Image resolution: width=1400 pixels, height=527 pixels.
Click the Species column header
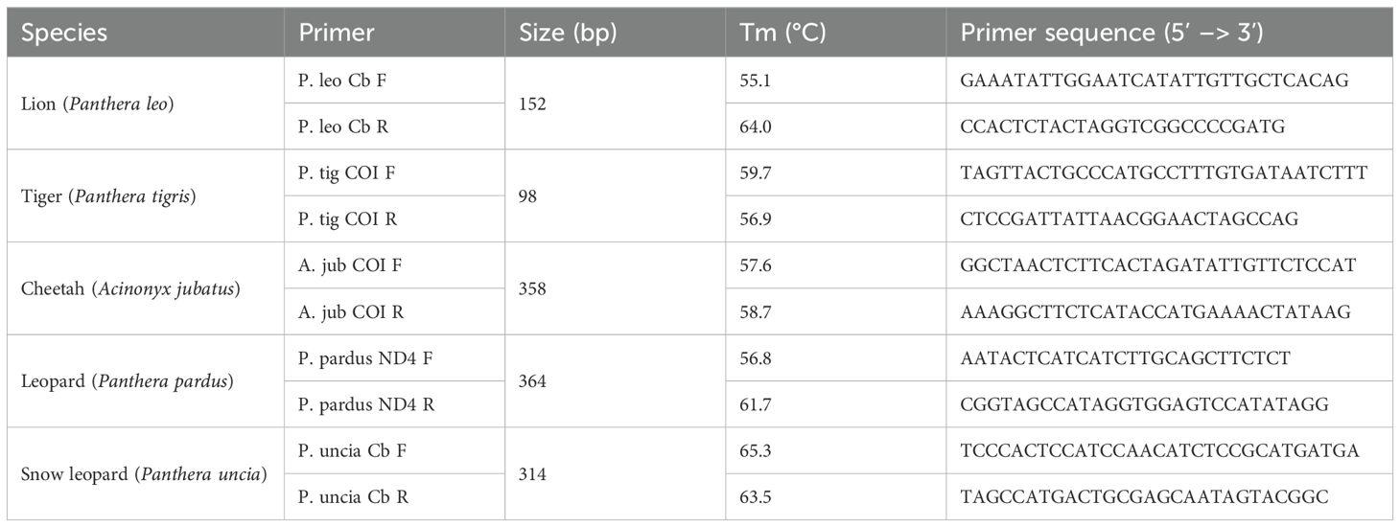coord(65,33)
